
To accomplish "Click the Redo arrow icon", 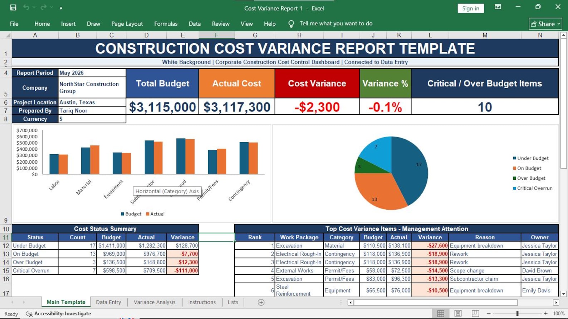I will coord(43,8).
